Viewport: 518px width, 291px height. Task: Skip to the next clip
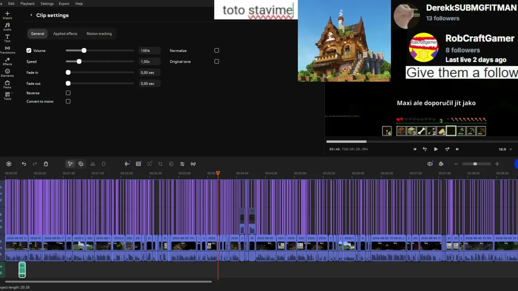457,149
